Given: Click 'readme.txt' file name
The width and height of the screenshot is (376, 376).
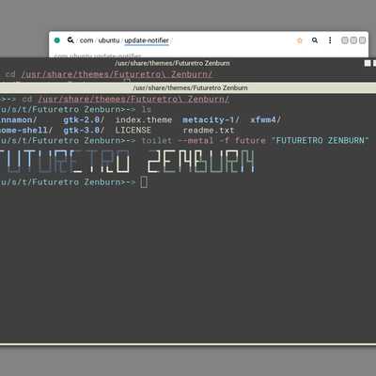Looking at the screenshot, I should tap(209, 130).
